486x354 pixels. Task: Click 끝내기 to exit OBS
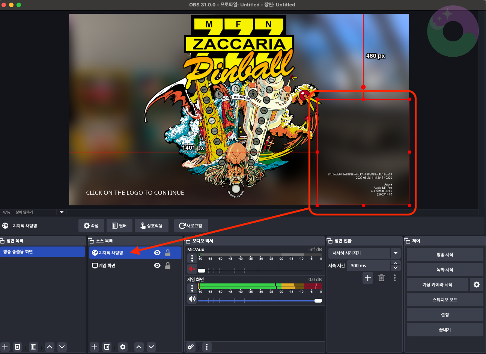(x=445, y=330)
